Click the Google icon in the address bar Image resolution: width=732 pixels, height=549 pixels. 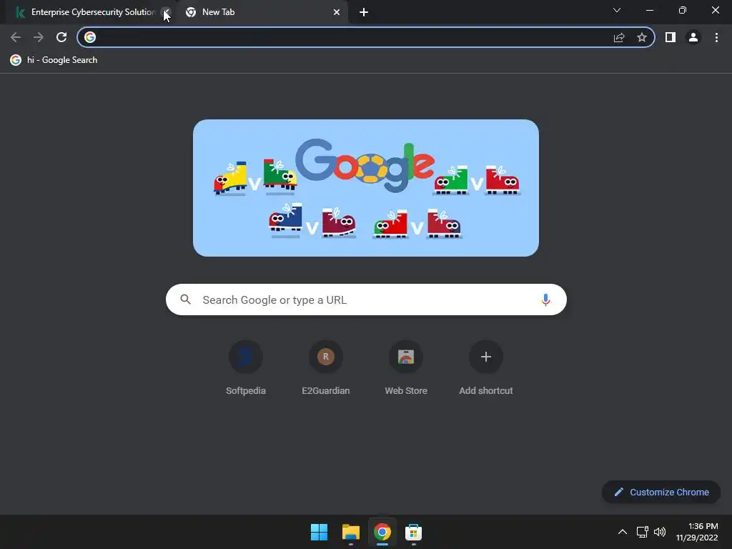[90, 37]
